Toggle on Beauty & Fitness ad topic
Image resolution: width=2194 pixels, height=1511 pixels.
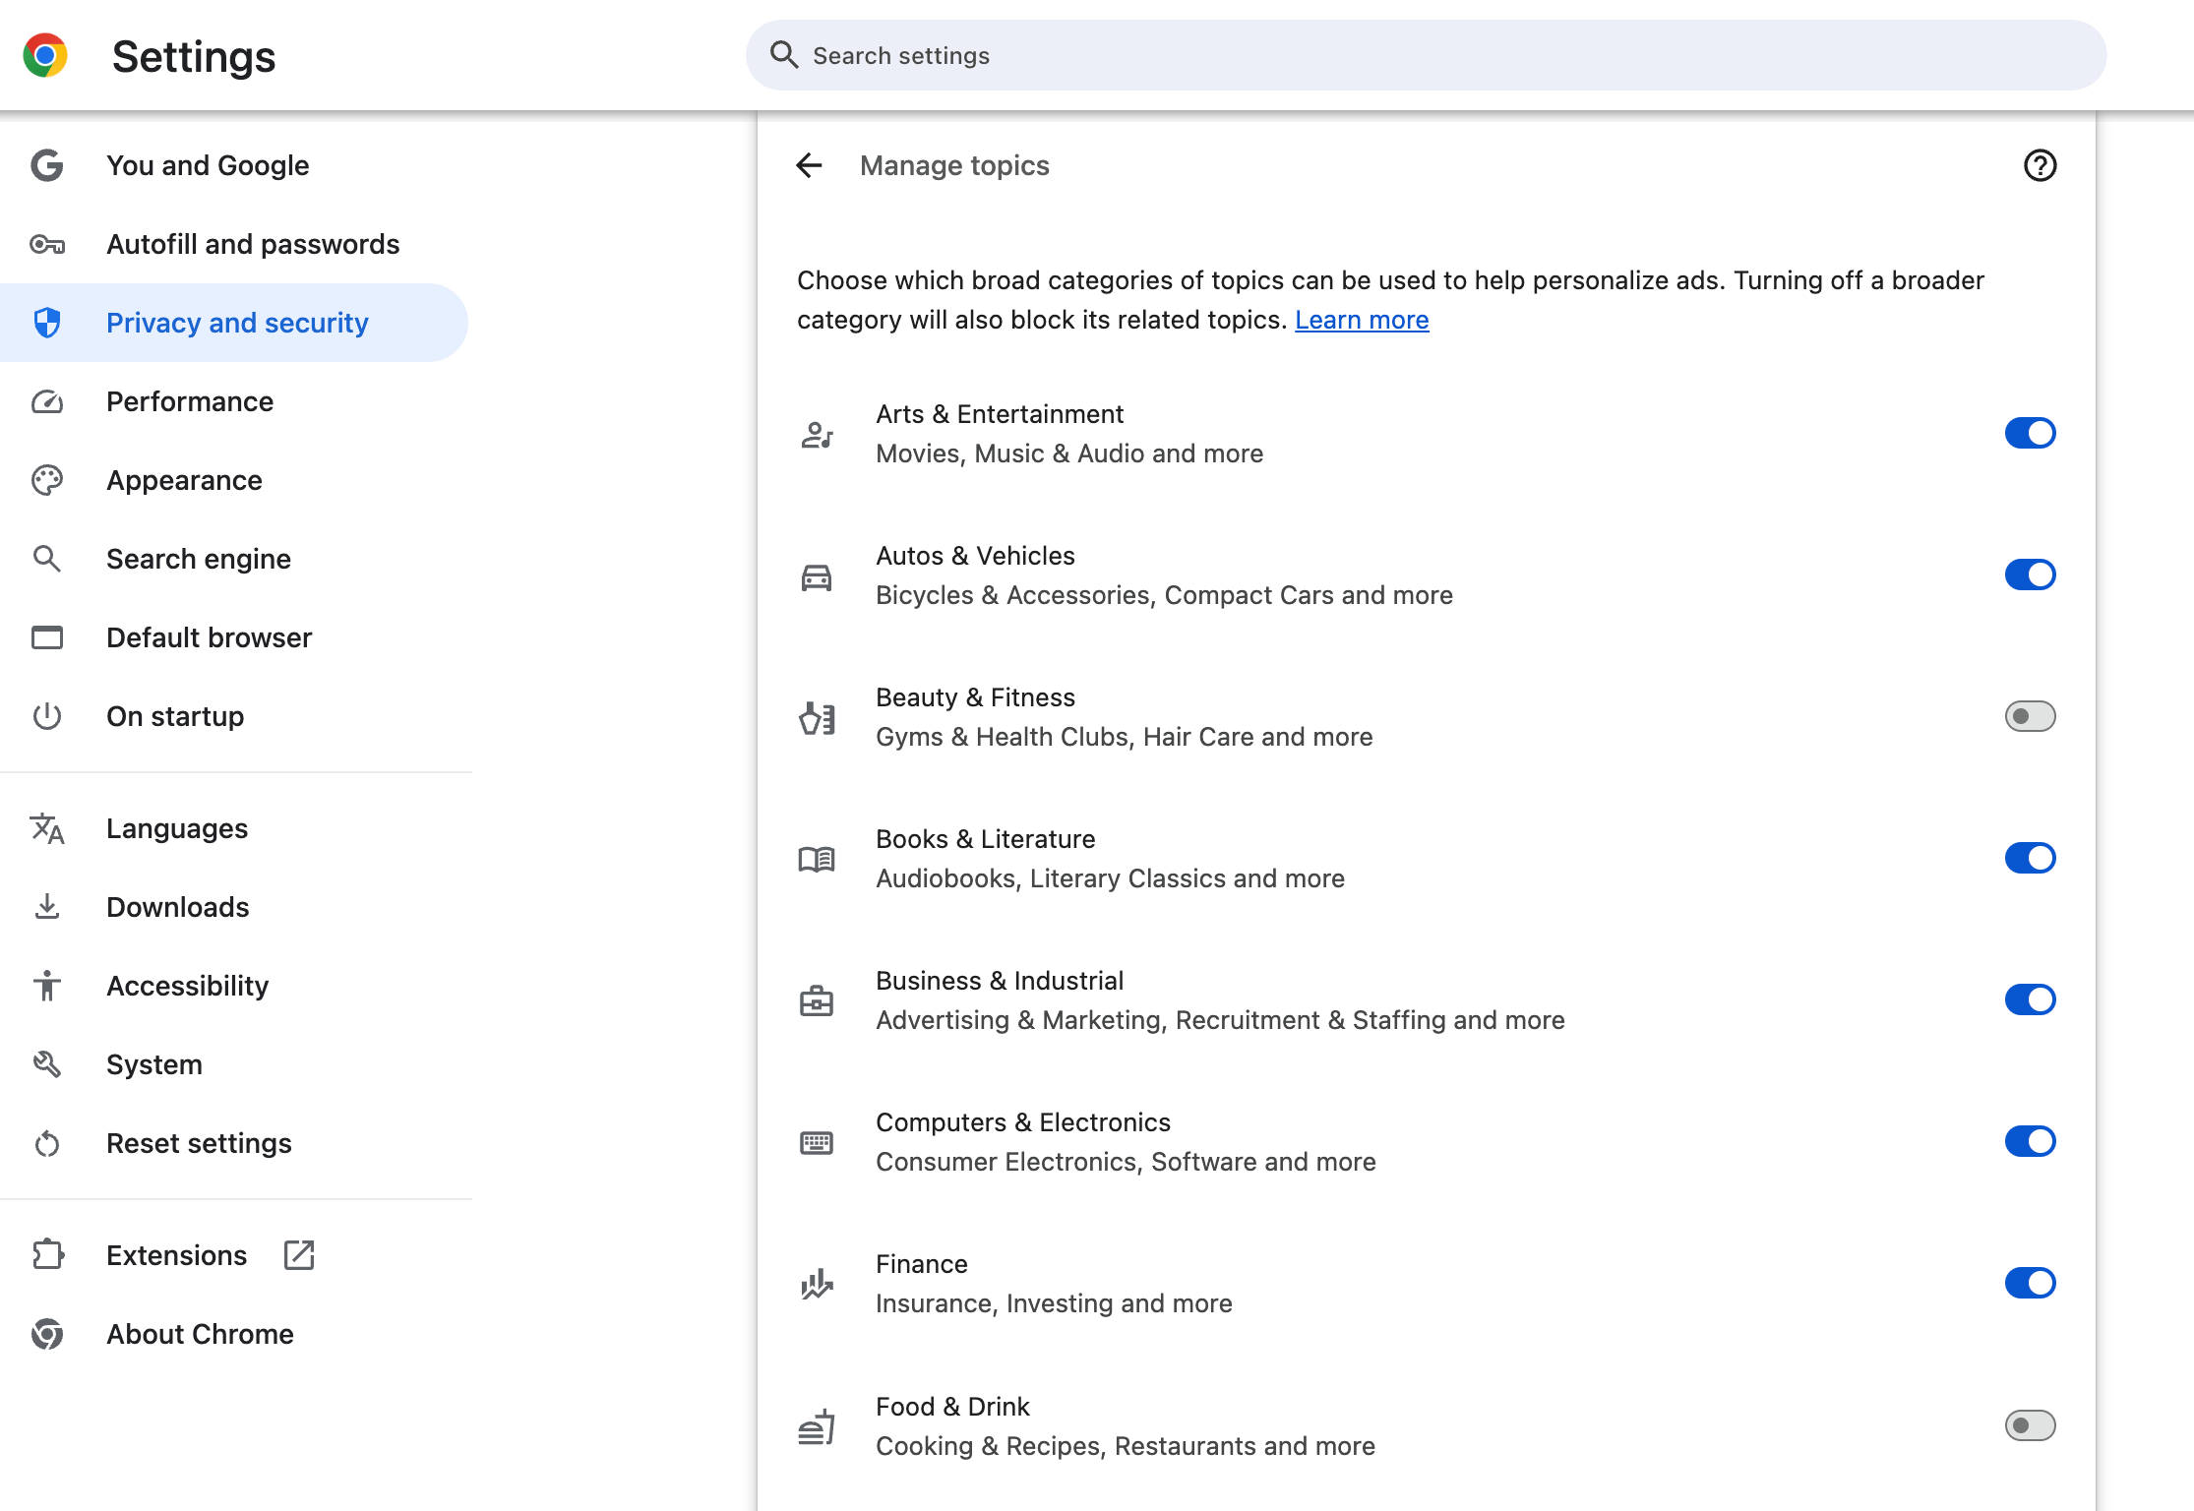2031,717
